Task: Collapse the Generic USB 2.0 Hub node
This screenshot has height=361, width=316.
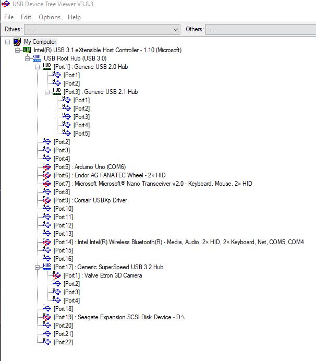Action: tap(38, 67)
